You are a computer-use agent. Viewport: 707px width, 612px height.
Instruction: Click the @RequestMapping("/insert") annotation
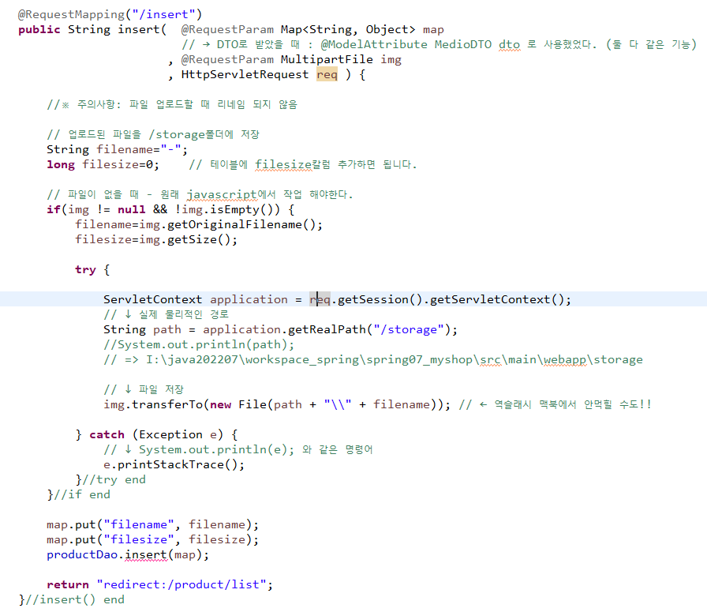[110, 14]
